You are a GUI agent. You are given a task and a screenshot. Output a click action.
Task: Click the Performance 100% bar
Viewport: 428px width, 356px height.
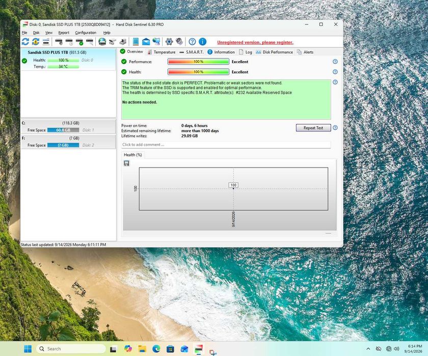click(x=198, y=62)
